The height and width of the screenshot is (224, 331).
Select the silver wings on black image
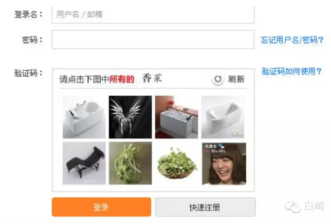tap(130, 117)
